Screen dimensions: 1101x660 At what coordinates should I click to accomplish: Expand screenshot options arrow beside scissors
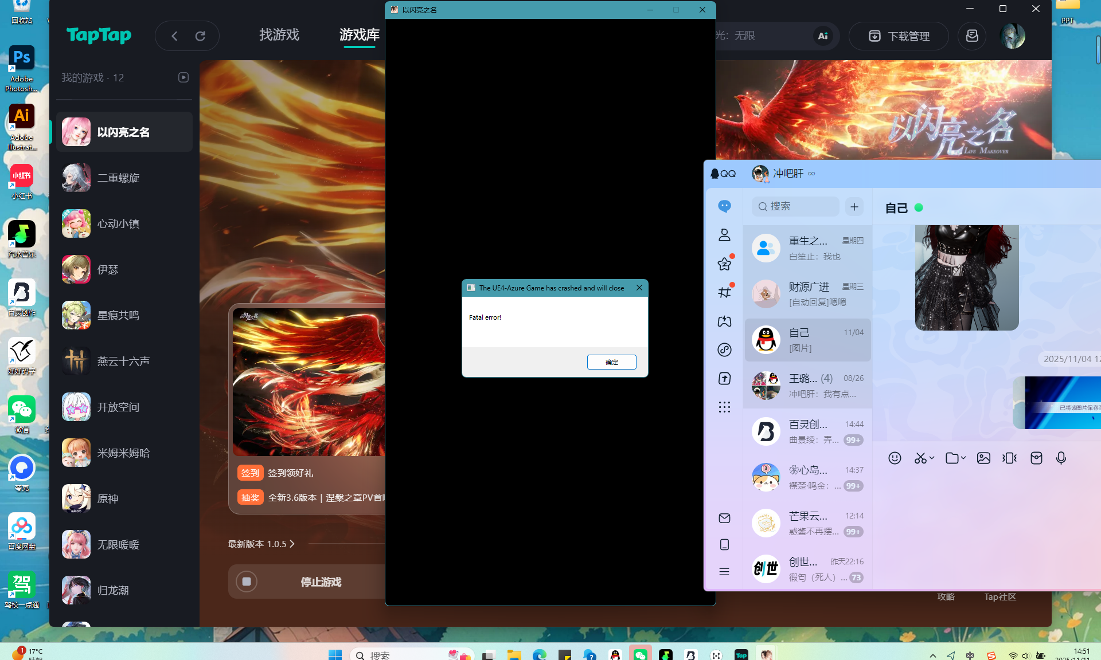tap(932, 458)
